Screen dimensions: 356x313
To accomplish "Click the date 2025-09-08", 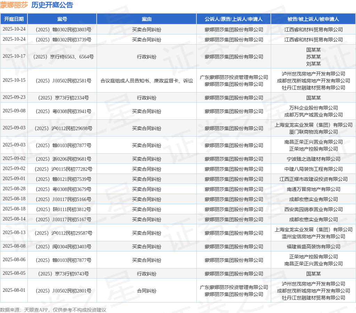I will pos(14,111).
